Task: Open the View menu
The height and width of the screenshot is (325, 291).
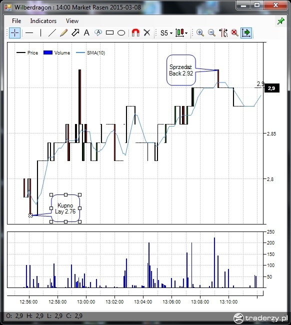Action: pyautogui.click(x=72, y=21)
